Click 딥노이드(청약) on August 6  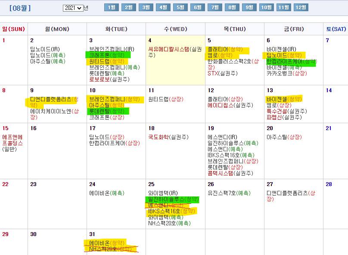pyautogui.click(x=284, y=55)
